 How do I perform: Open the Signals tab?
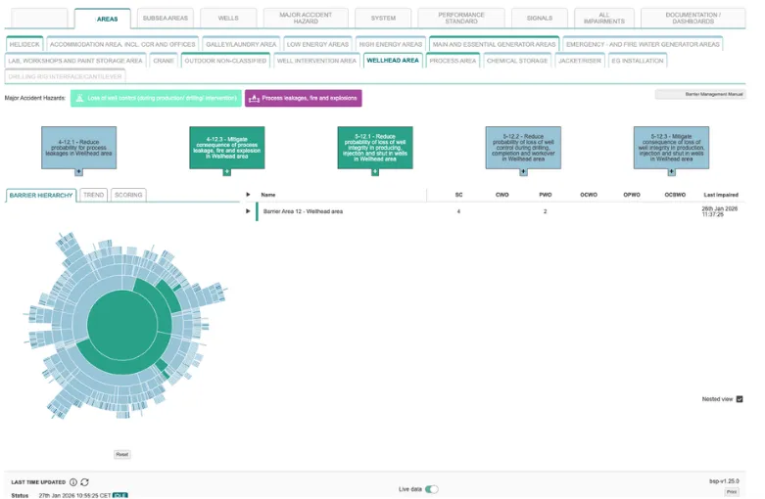[540, 18]
